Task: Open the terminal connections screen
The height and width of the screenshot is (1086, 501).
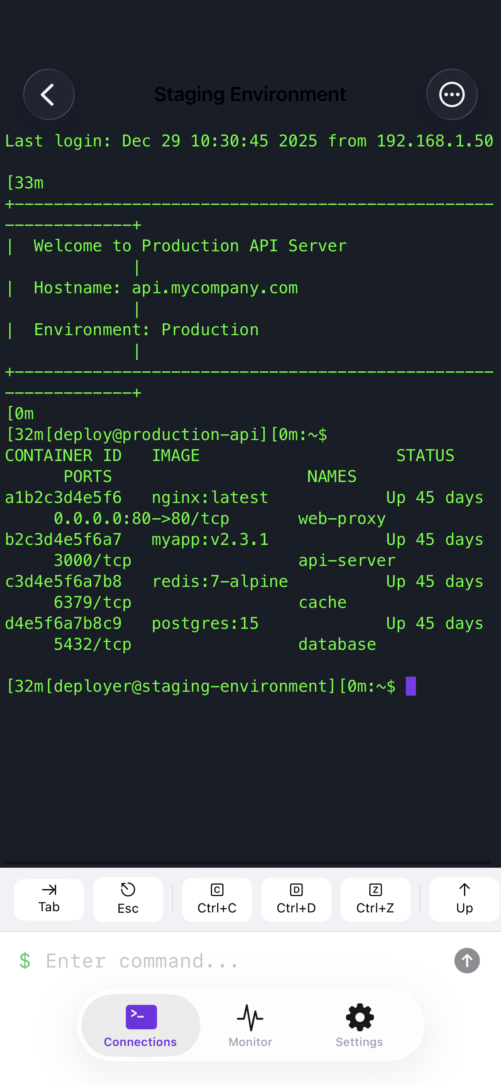Action: pos(140,1025)
